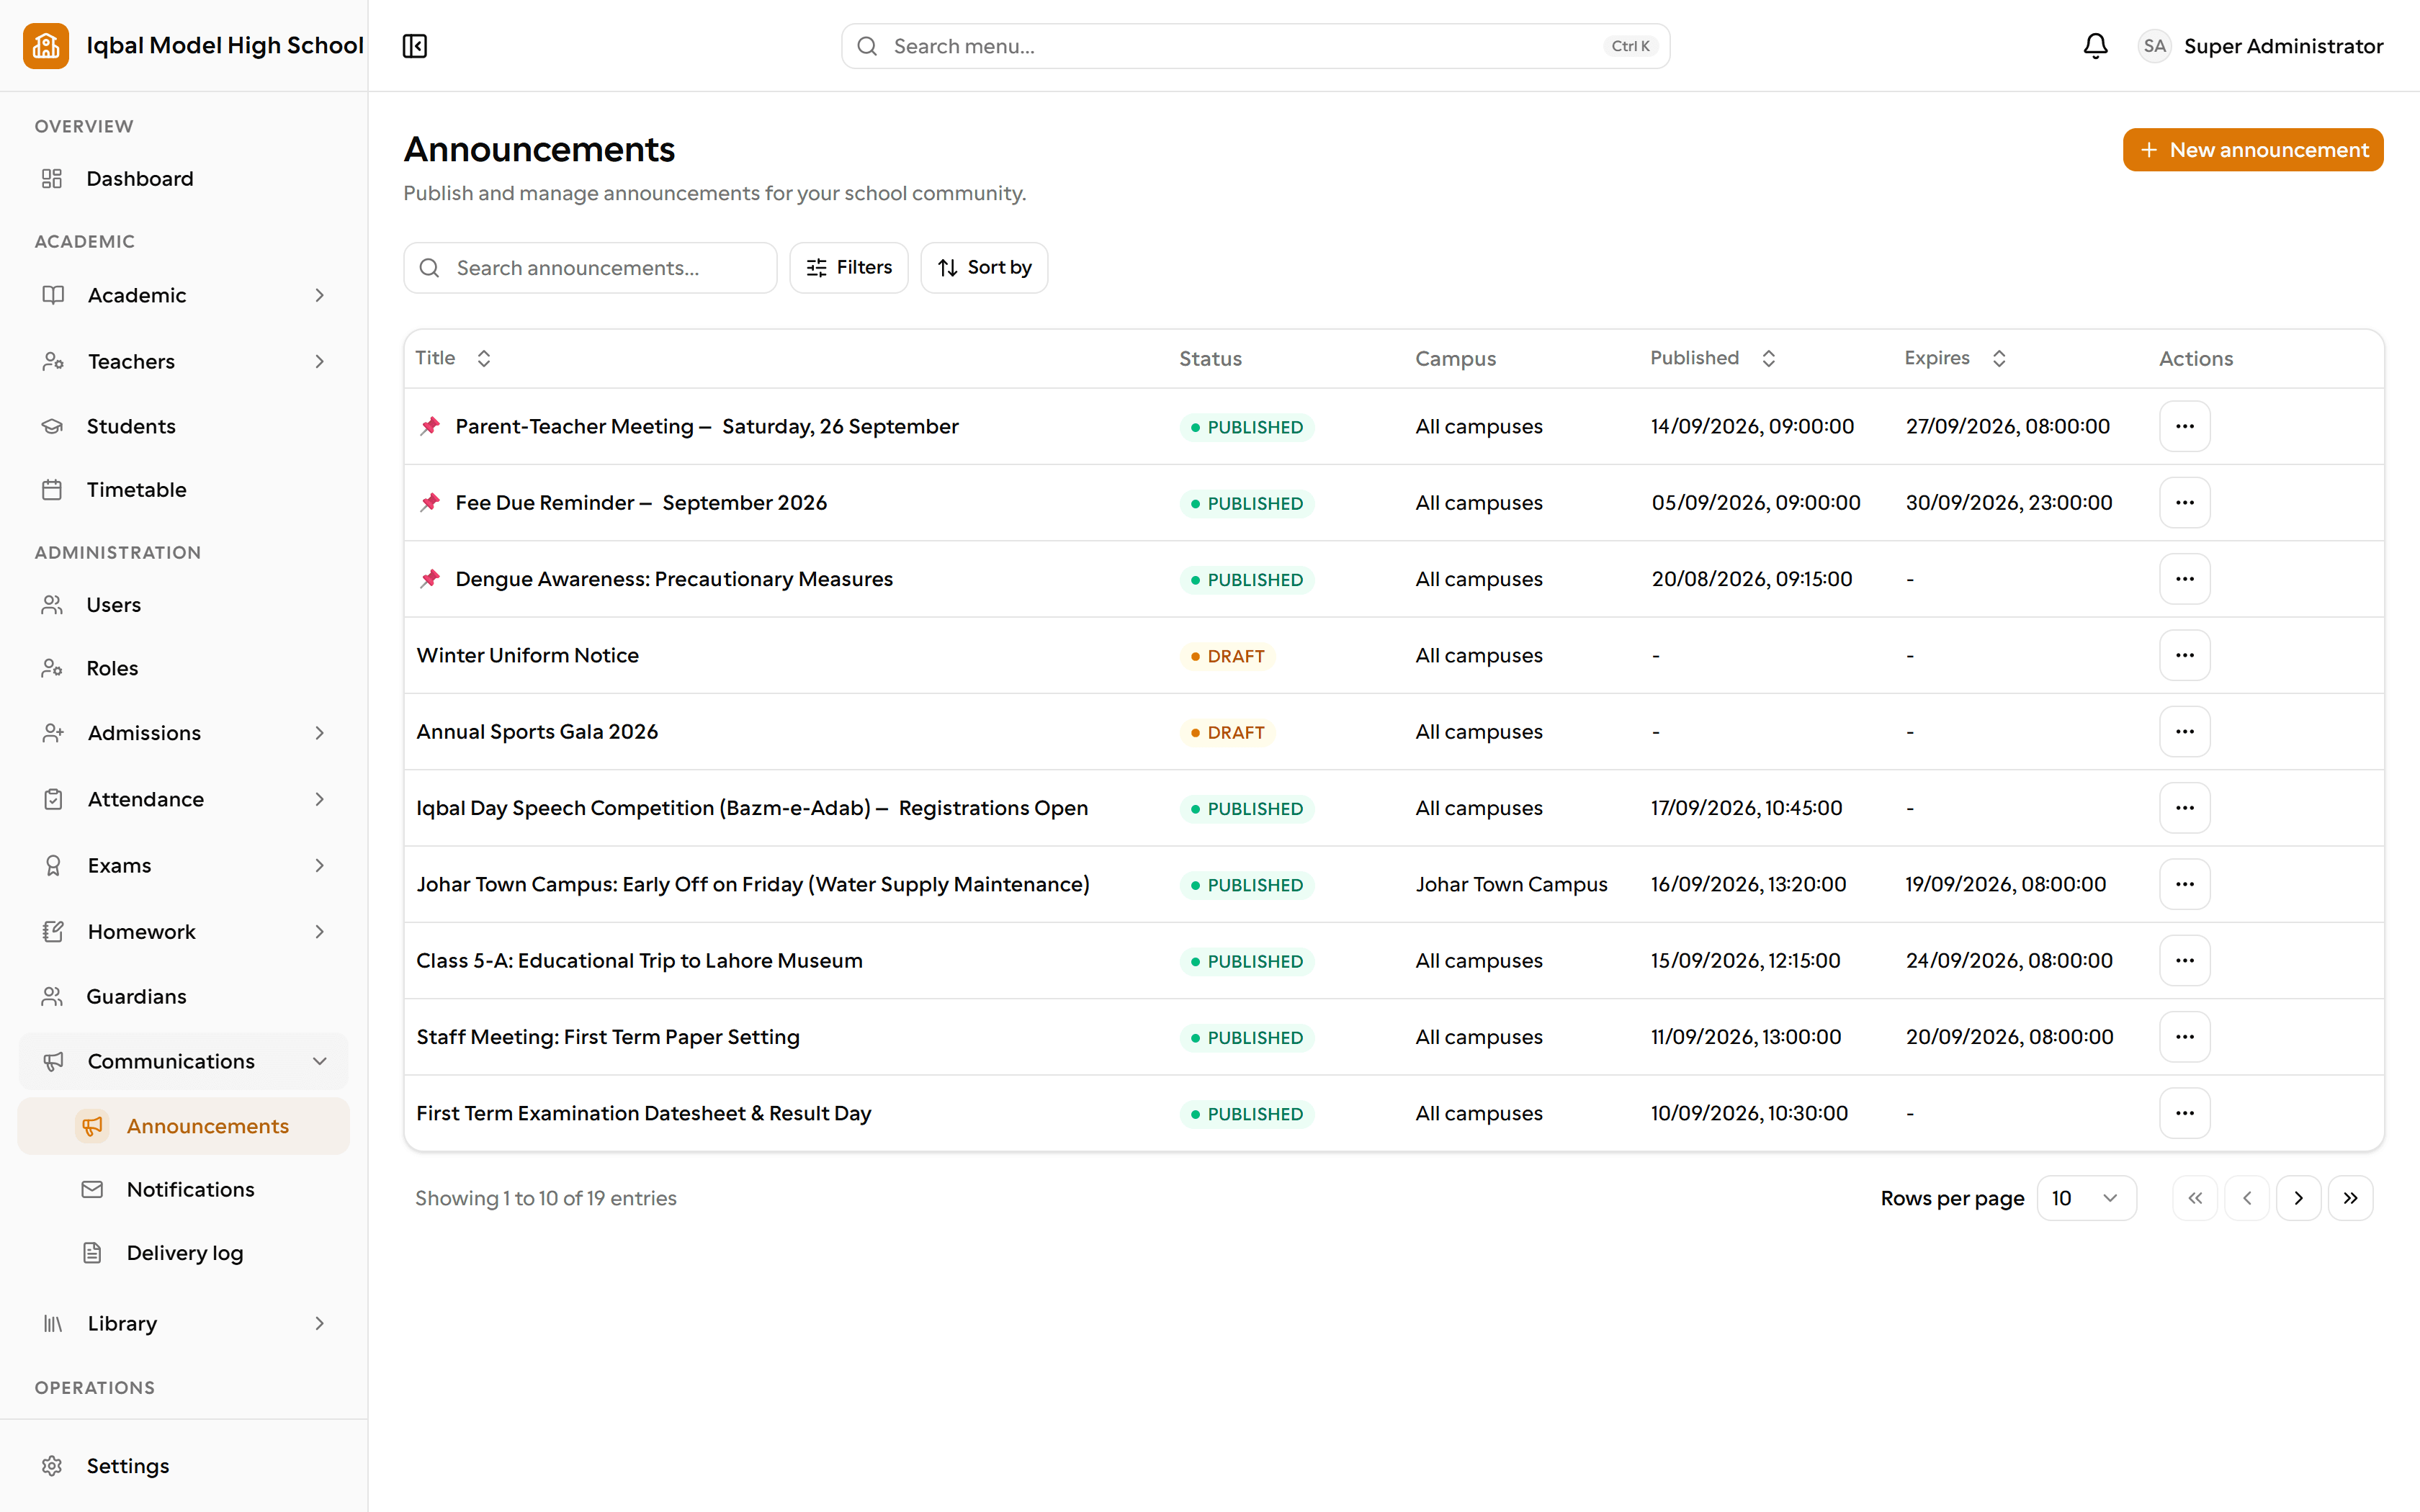Click Winter Uniform Notice title
This screenshot has width=2420, height=1512.
coord(527,656)
